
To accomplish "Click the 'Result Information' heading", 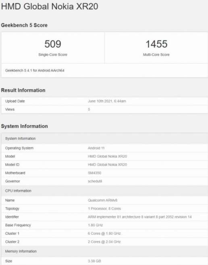I will [x=23, y=90].
